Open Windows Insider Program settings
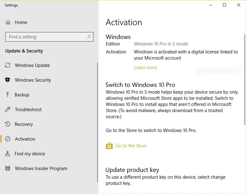The width and height of the screenshot is (246, 194). point(41,169)
